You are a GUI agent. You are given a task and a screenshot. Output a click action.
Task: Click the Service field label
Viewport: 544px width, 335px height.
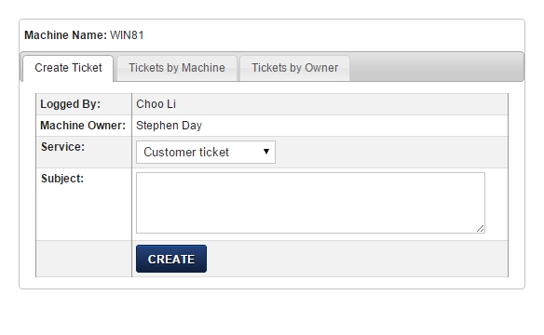point(62,147)
